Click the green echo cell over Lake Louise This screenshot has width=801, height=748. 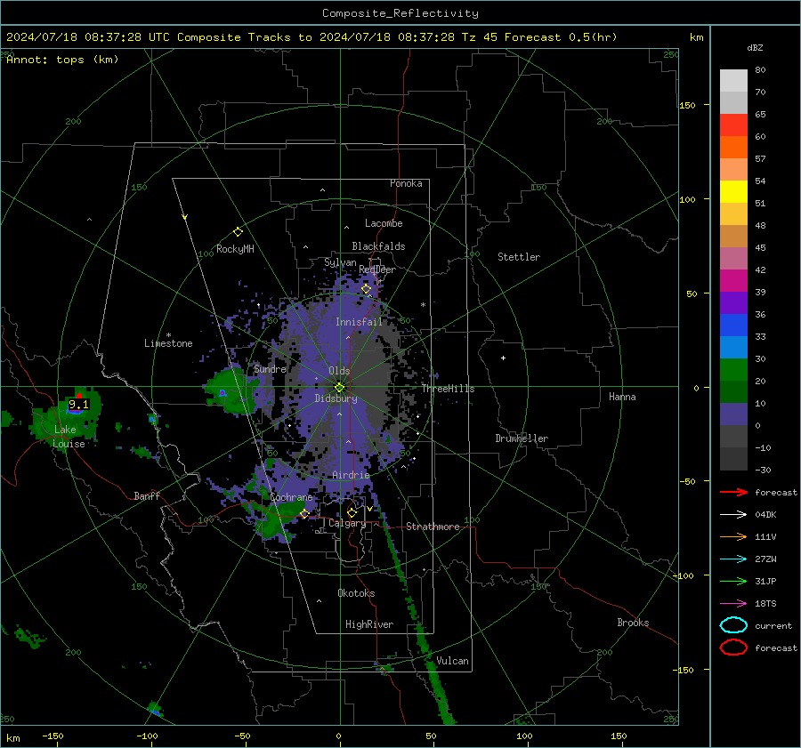(67, 422)
